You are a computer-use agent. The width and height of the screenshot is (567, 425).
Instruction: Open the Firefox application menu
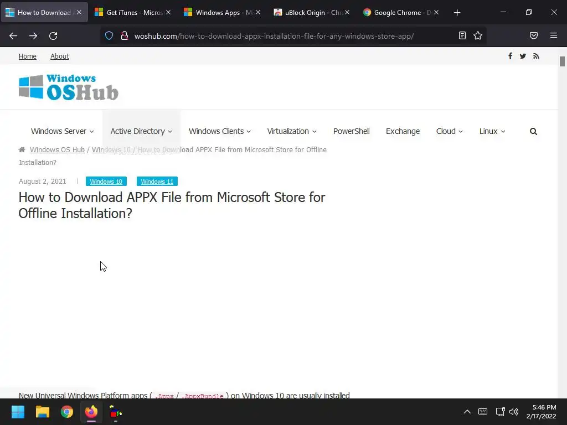pos(554,35)
